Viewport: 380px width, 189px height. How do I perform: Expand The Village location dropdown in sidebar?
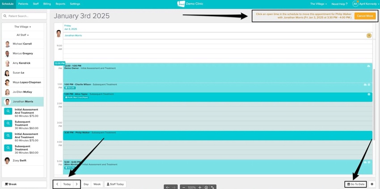22,27
